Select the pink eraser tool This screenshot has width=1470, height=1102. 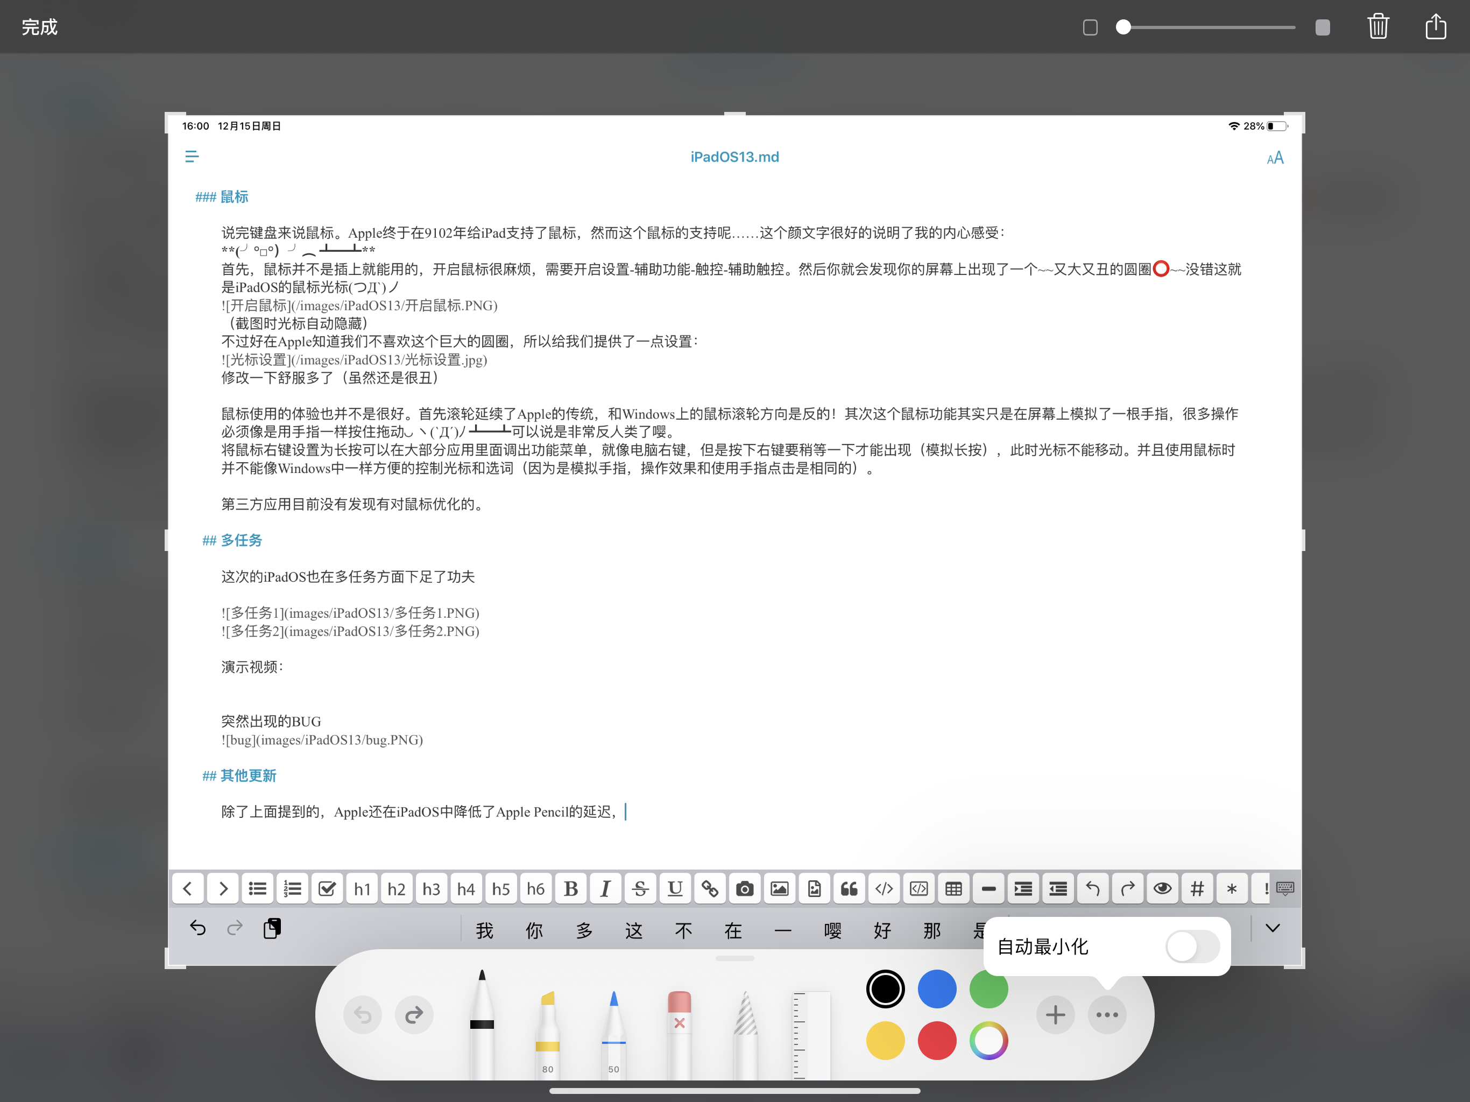tap(679, 1030)
